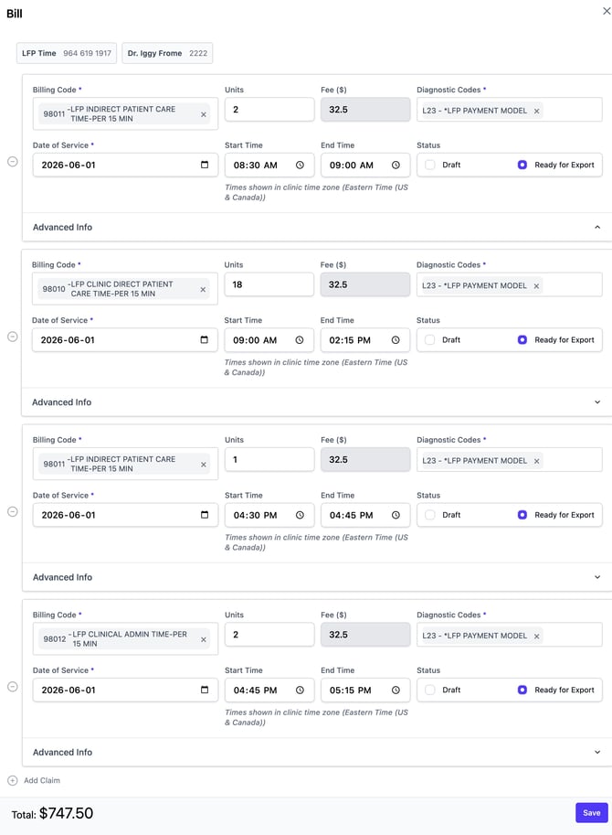
Task: Remove the 98012 claim with its minus icon
Action: coord(13,687)
